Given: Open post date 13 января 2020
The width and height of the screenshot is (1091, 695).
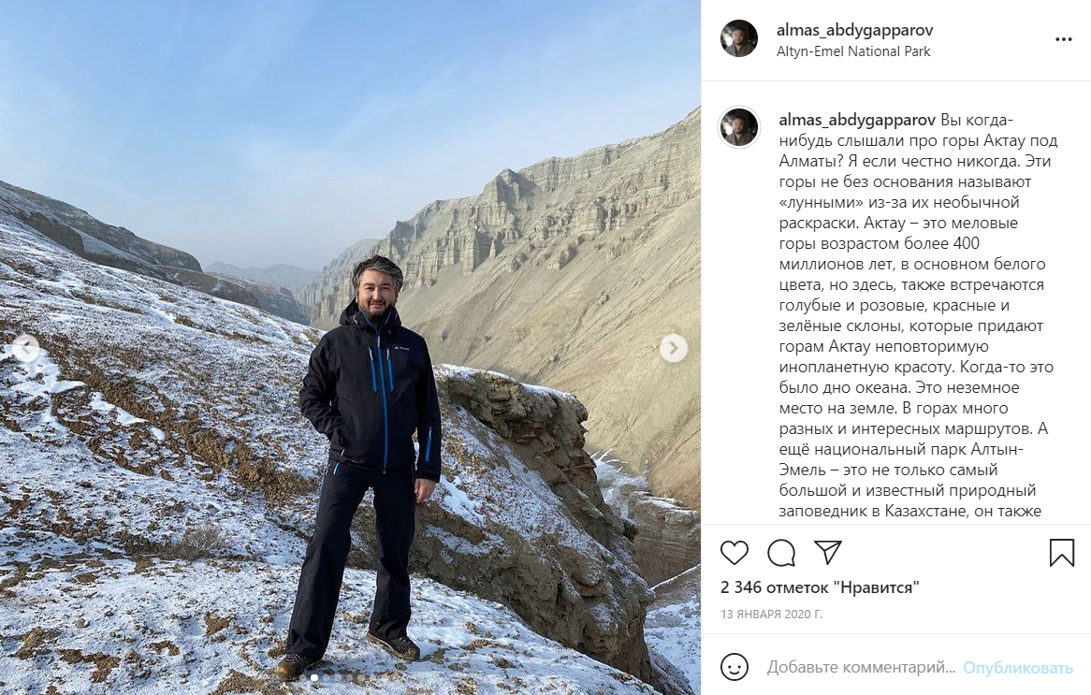Looking at the screenshot, I should coord(772,615).
